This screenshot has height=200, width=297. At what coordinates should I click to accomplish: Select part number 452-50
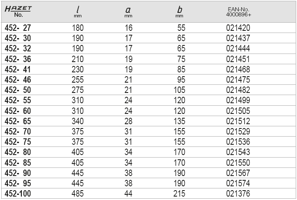click(x=18, y=90)
